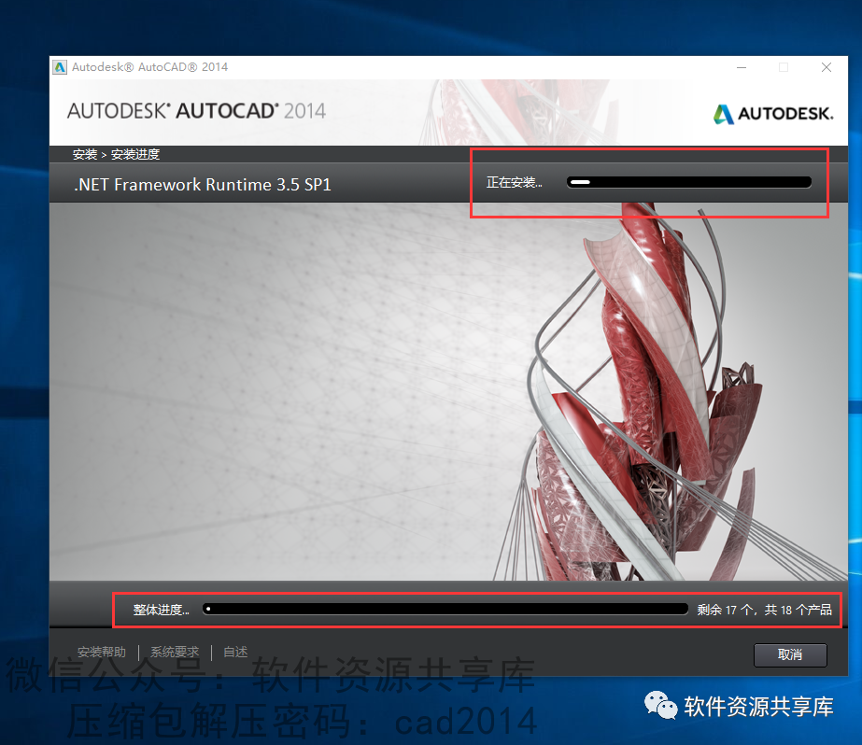
Task: Click the Autodesk logo in header
Action: [773, 114]
